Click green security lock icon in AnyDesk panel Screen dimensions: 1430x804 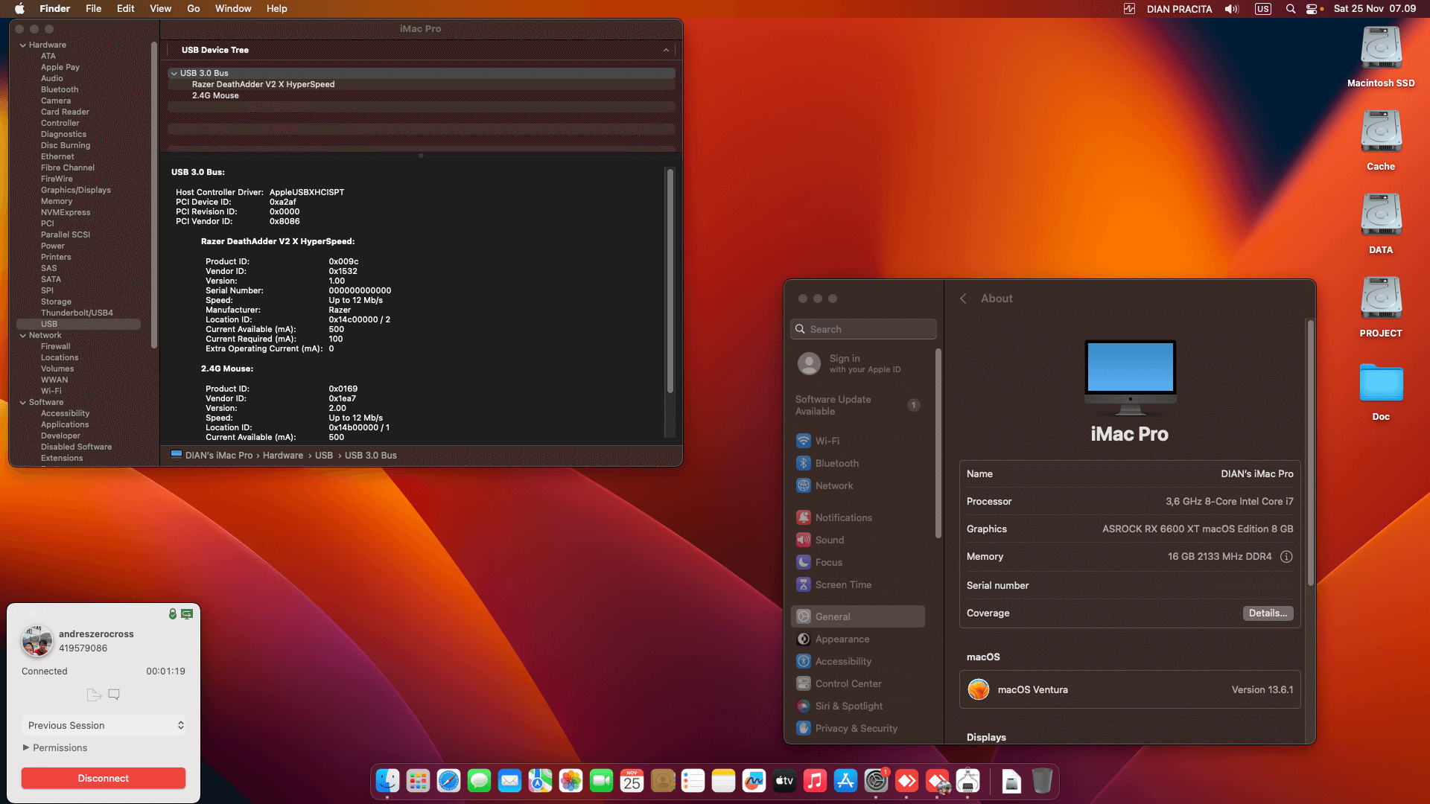[172, 614]
